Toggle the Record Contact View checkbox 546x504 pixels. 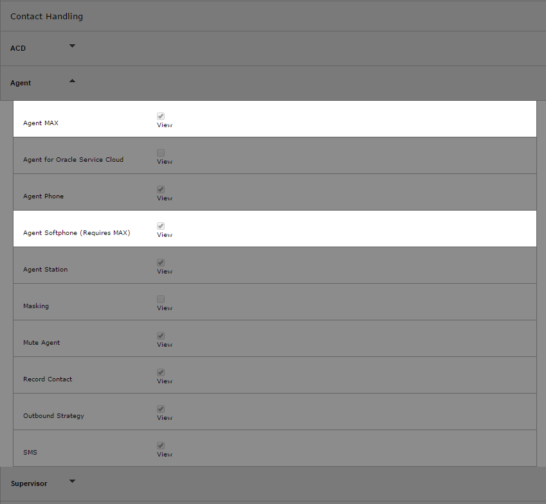[x=161, y=372]
